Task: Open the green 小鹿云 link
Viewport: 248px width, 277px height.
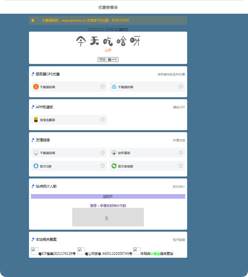Action: click(x=155, y=254)
